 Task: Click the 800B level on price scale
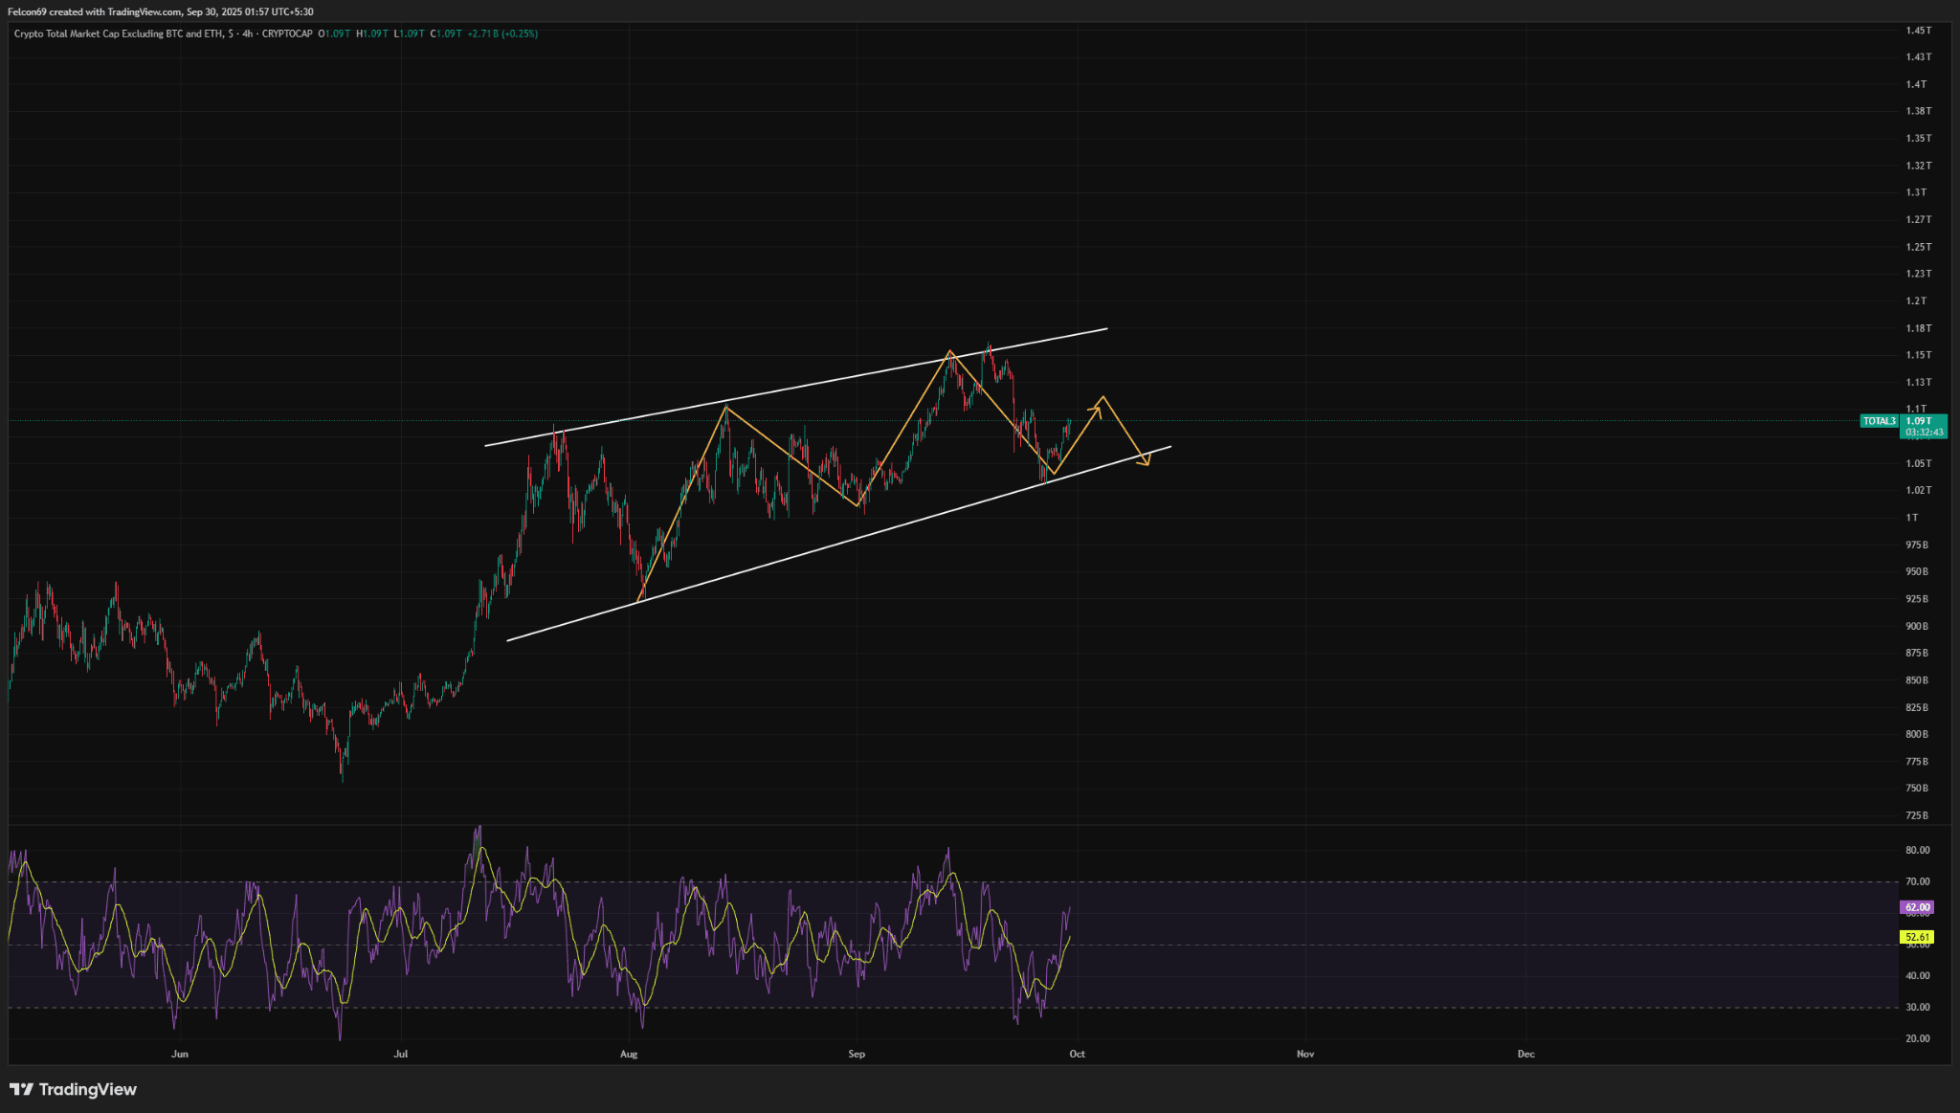pyautogui.click(x=1916, y=734)
